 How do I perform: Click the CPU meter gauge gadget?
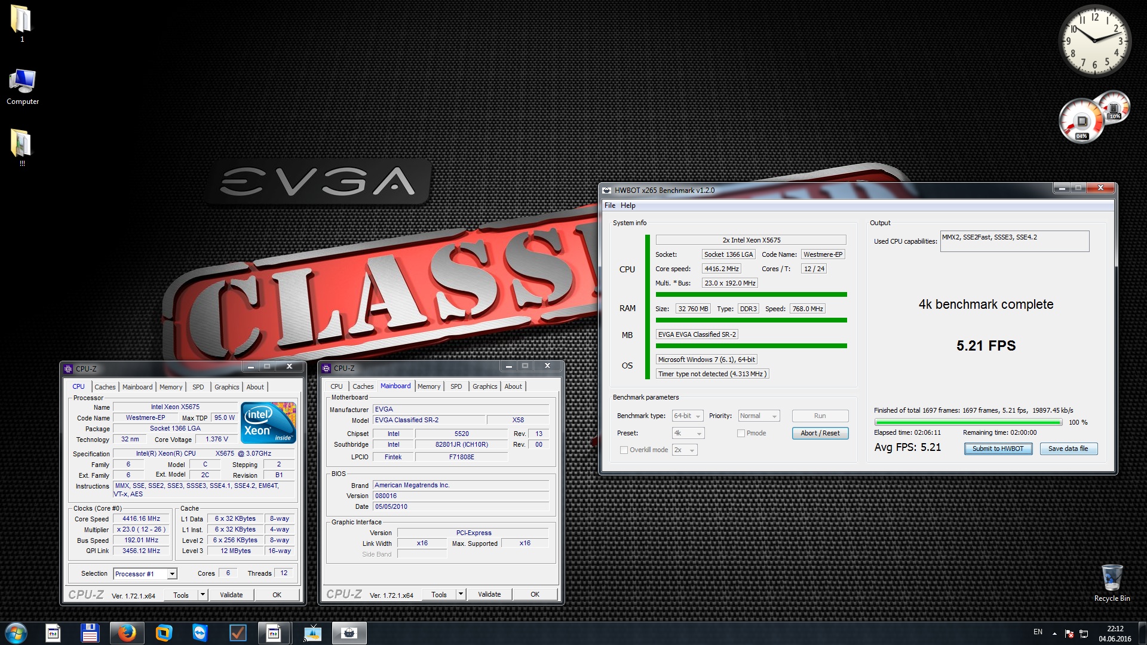tap(1082, 121)
